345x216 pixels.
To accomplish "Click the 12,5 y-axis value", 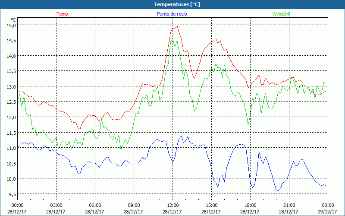I will coord(12,102).
